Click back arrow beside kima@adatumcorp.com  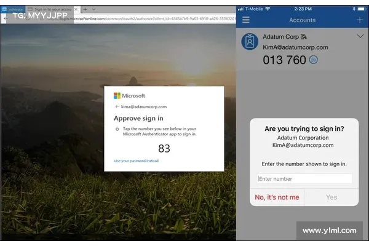(117, 106)
